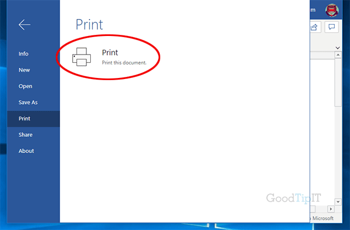The height and width of the screenshot is (230, 350).
Task: Click the scroll up arrow
Action: tap(338, 55)
